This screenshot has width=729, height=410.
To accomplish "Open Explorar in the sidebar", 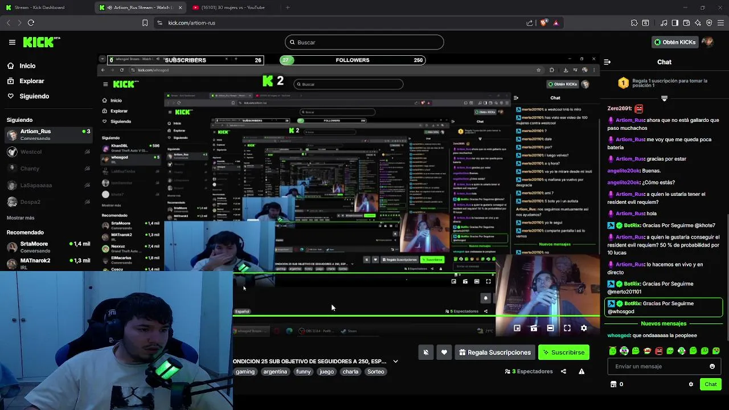I will pos(26,81).
